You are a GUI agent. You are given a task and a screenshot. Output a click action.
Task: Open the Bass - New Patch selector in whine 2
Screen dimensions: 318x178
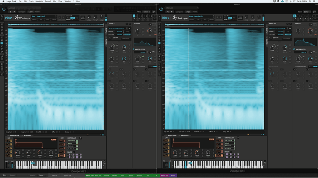(x=201, y=16)
